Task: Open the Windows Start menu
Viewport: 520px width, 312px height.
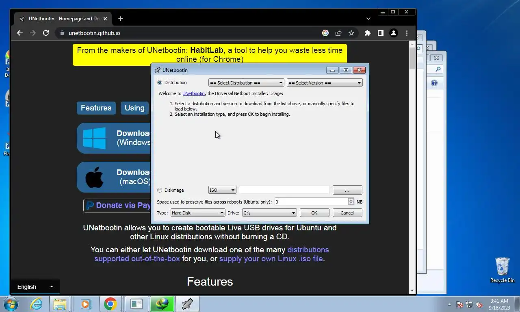Action: coord(11,304)
